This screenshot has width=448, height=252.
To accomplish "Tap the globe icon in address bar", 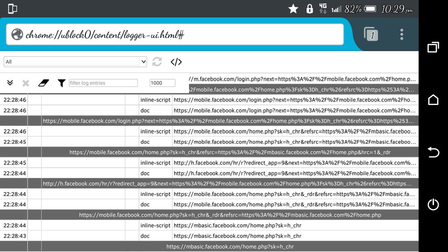I will coord(17,35).
